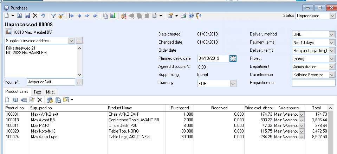
Task: Click the Requisition no. input field
Action: 313,83
